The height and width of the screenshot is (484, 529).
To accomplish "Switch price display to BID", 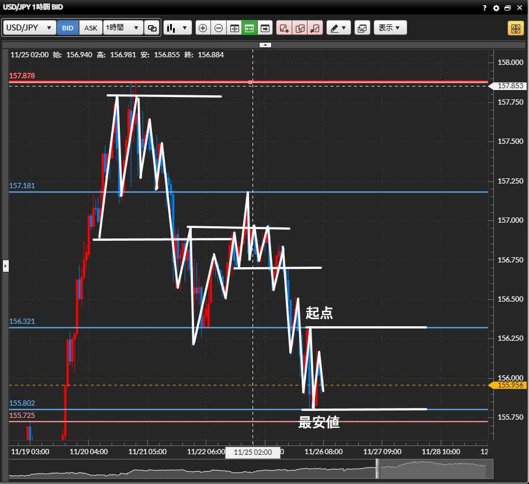I will click(x=68, y=28).
